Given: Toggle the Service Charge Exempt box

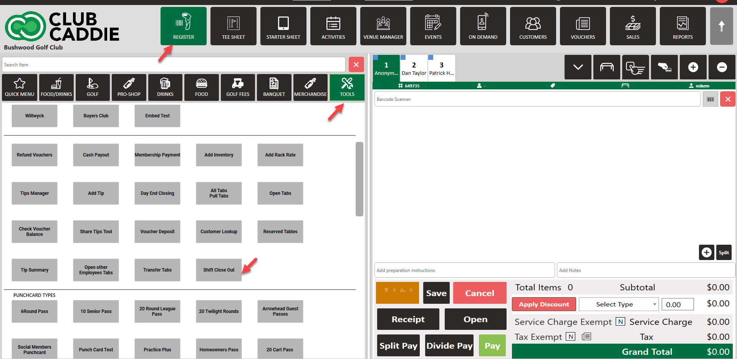Looking at the screenshot, I should tap(620, 321).
